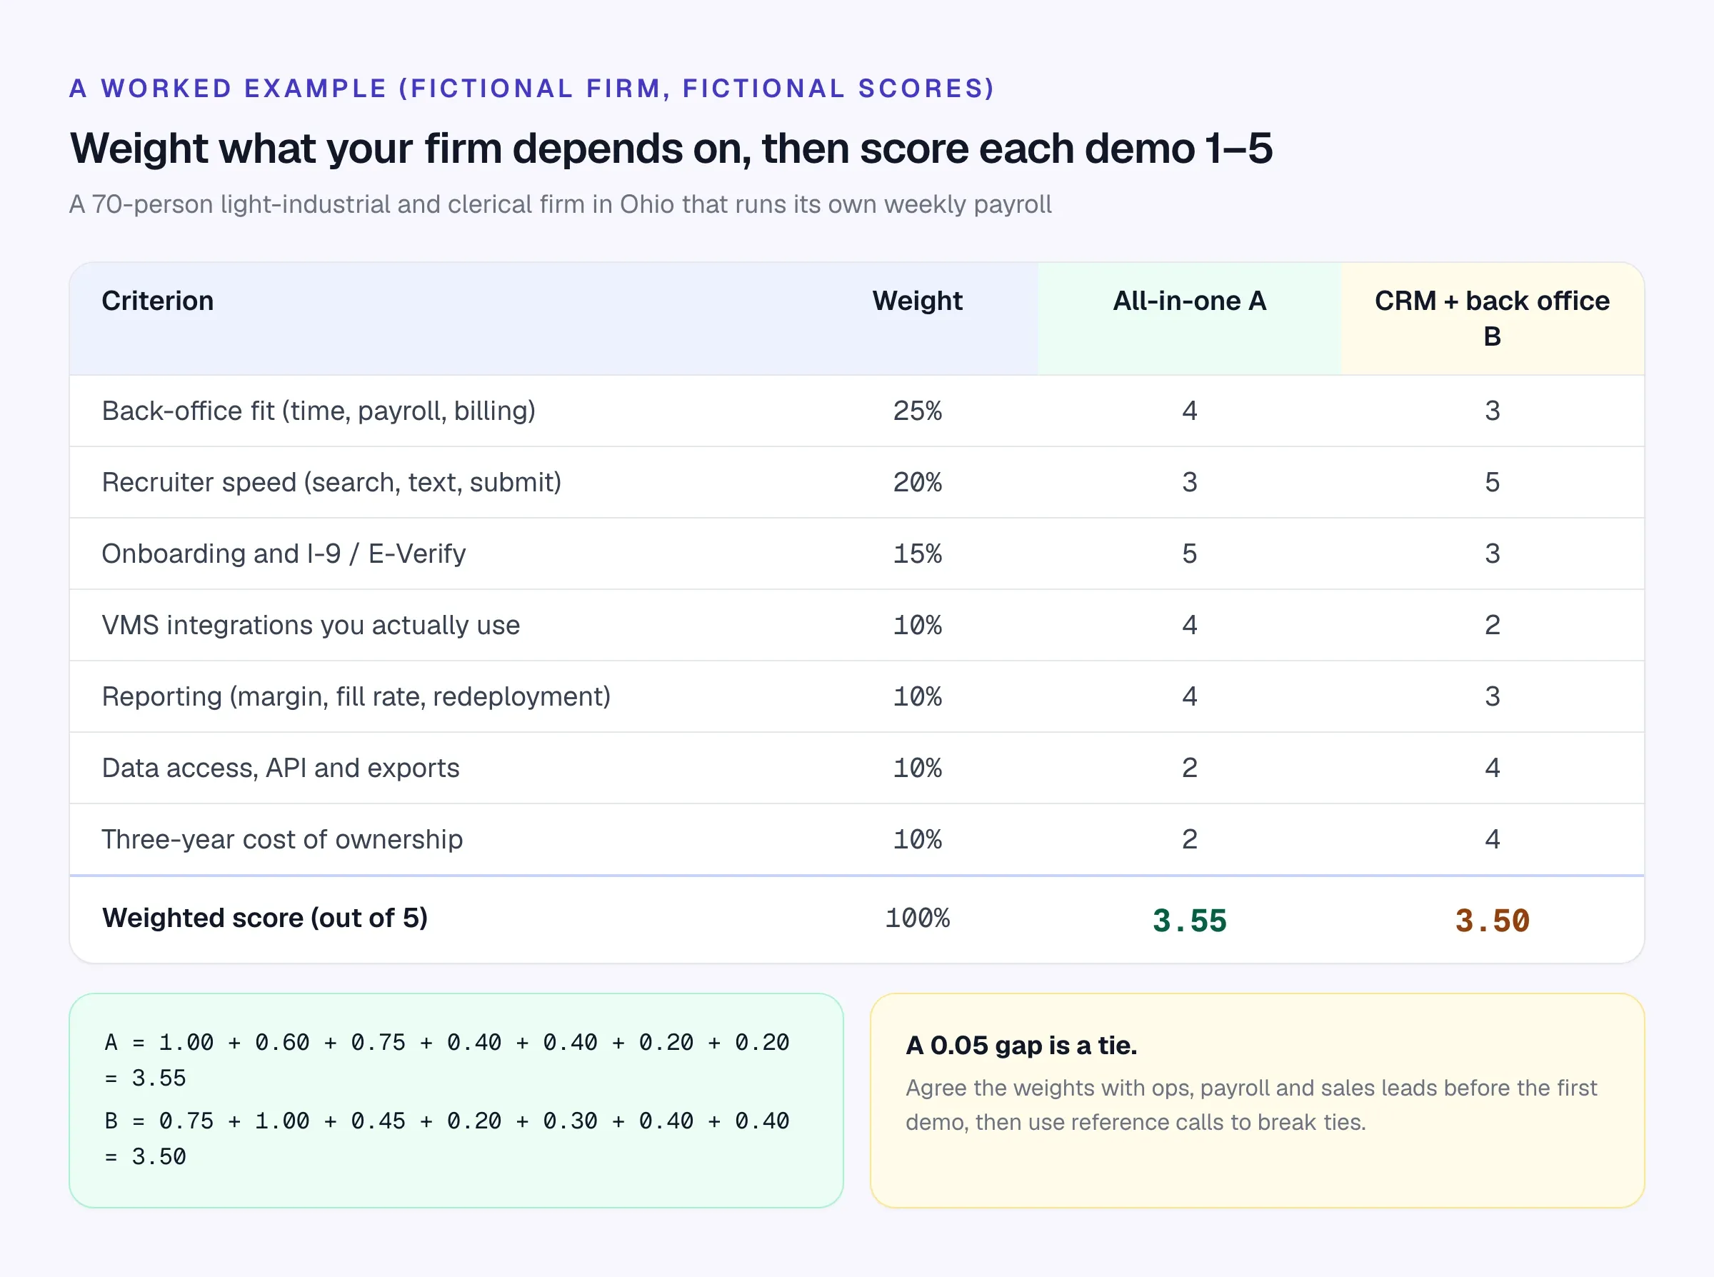The width and height of the screenshot is (1714, 1277).
Task: Click CRM B score for Three-year cost
Action: (x=1491, y=838)
